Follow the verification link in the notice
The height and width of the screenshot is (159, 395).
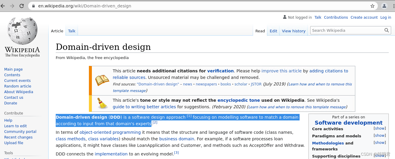click(x=220, y=71)
